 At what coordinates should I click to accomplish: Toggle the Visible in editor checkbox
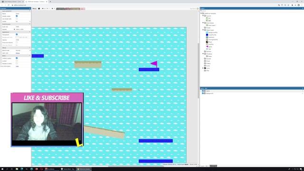pos(17,58)
